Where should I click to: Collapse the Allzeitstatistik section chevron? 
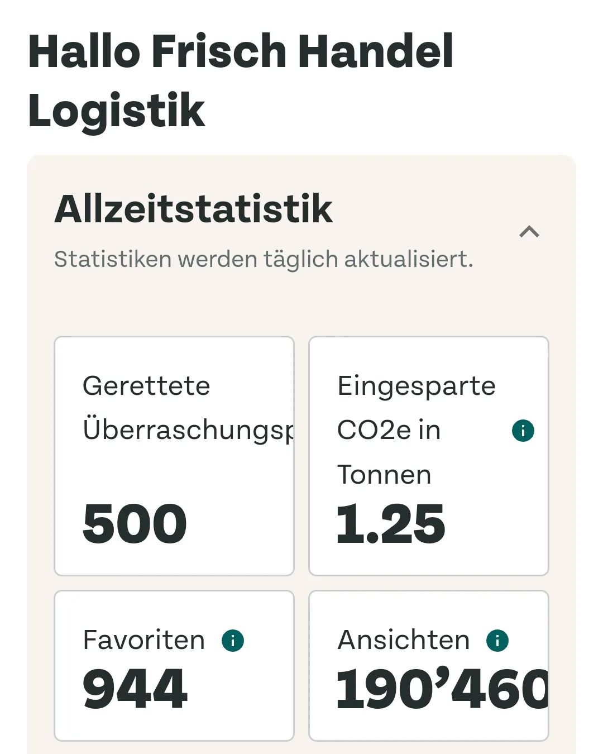point(529,232)
